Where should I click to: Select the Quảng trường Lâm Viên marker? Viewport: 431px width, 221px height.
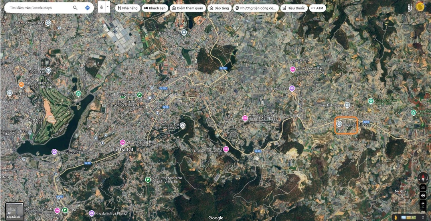[x=54, y=152]
